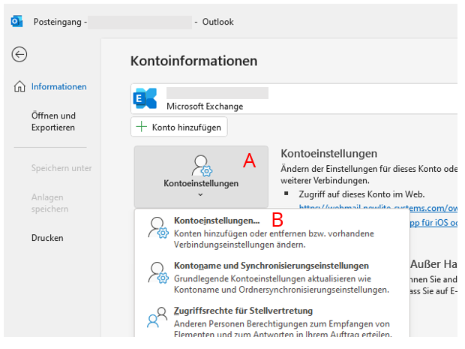The height and width of the screenshot is (349, 465).
Task: Open the 'pp für iOS' app link
Action: pyautogui.click(x=433, y=223)
